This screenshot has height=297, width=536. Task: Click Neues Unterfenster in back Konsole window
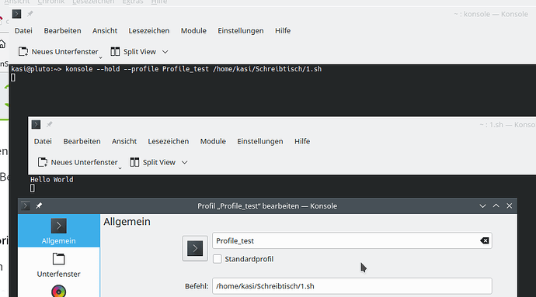[58, 51]
